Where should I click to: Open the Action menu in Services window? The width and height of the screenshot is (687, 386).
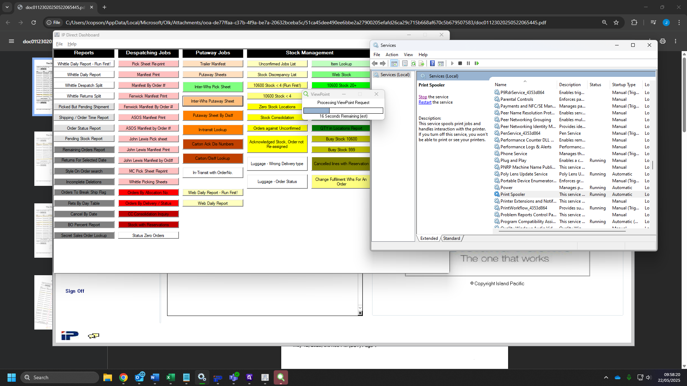tap(392, 55)
